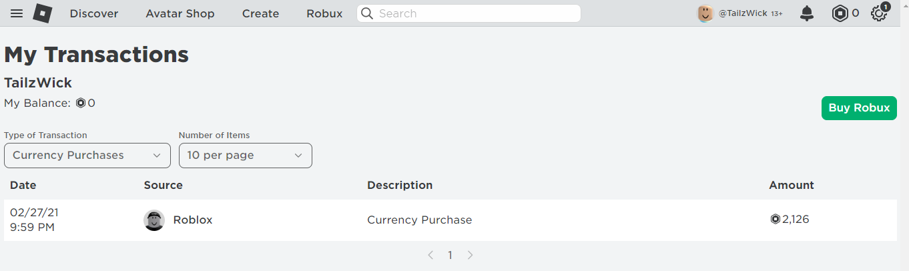Click the Robux icon beside 2,126

pos(775,219)
